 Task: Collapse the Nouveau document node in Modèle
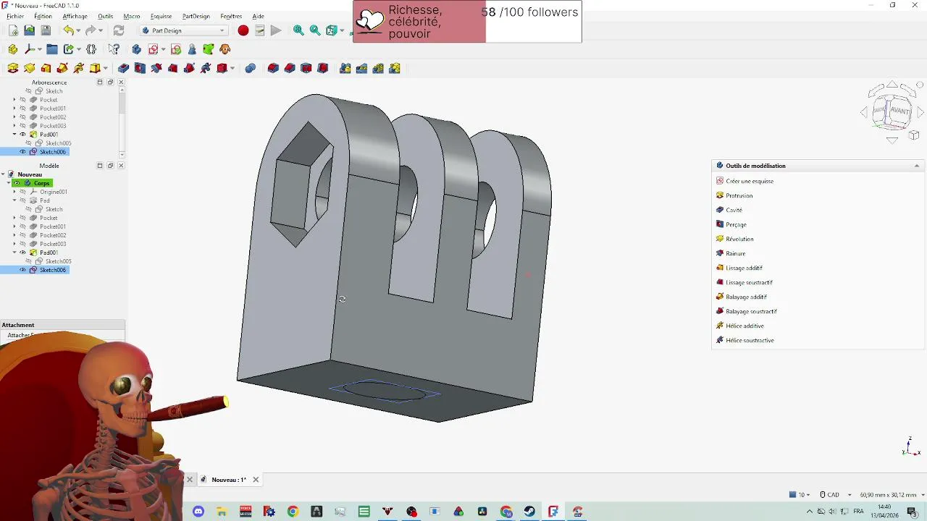tap(4, 174)
